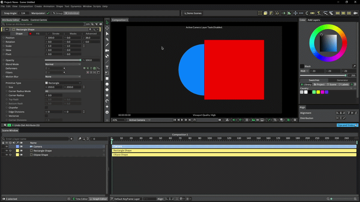
Task: Select the Pen tool in toolbar
Action: click(107, 40)
